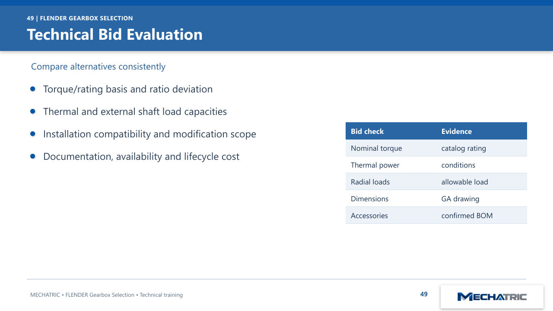Select the bullet about installation compatibility

tap(149, 134)
